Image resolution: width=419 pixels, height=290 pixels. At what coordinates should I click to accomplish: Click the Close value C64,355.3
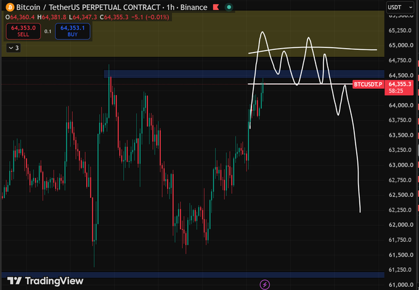pyautogui.click(x=114, y=17)
